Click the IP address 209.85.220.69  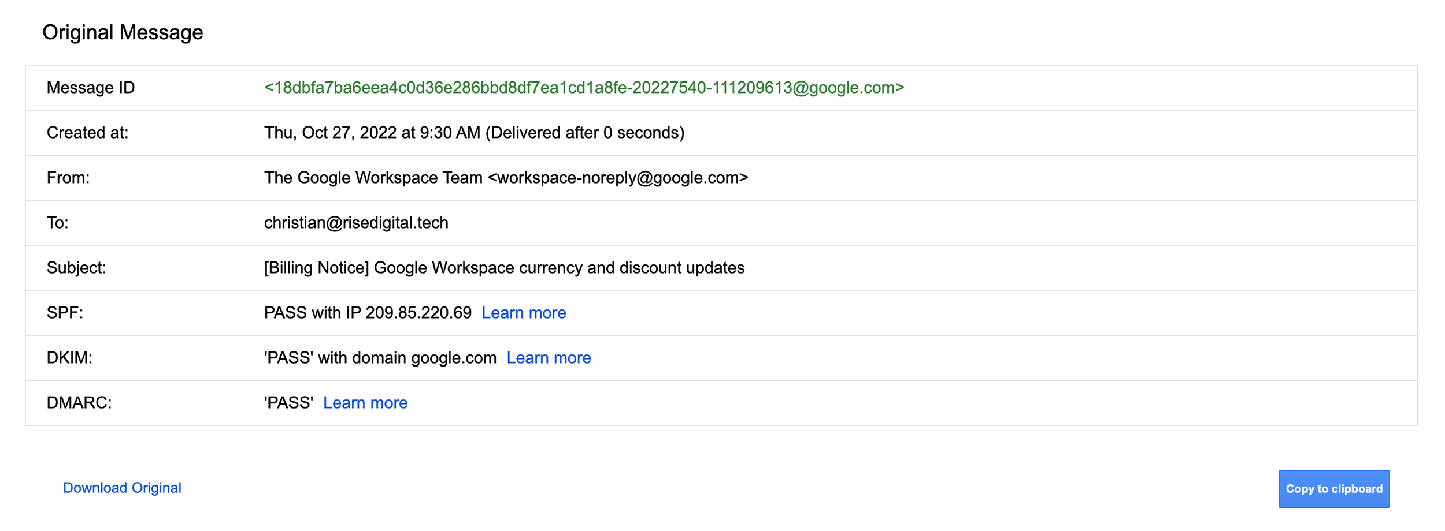(x=417, y=312)
